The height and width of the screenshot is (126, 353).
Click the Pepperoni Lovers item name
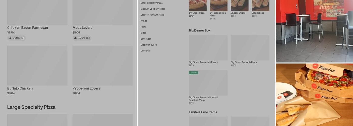pos(86,88)
